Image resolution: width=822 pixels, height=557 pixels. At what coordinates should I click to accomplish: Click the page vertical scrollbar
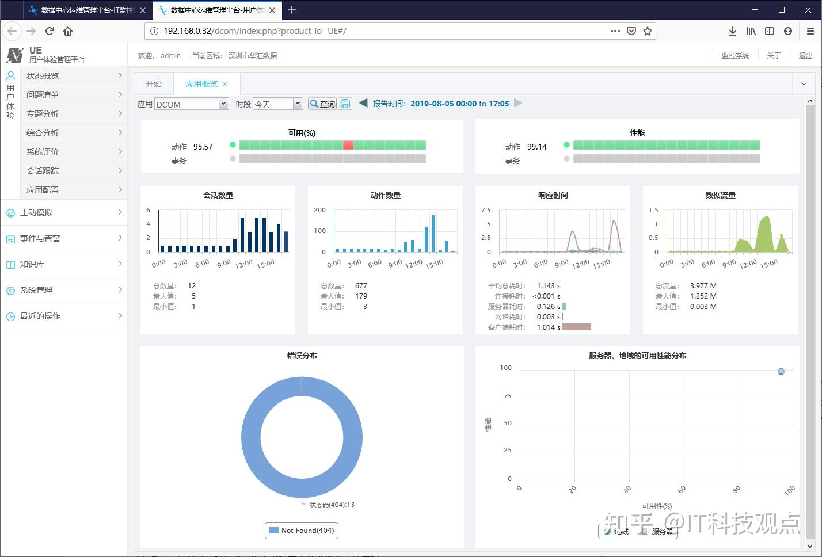(x=810, y=322)
